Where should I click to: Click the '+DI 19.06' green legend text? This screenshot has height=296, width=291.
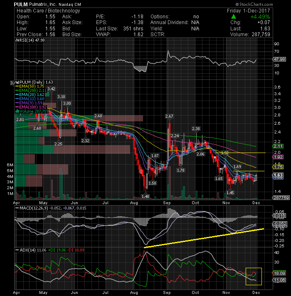tap(57, 250)
